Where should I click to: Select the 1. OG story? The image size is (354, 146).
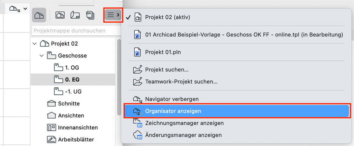[72, 68]
